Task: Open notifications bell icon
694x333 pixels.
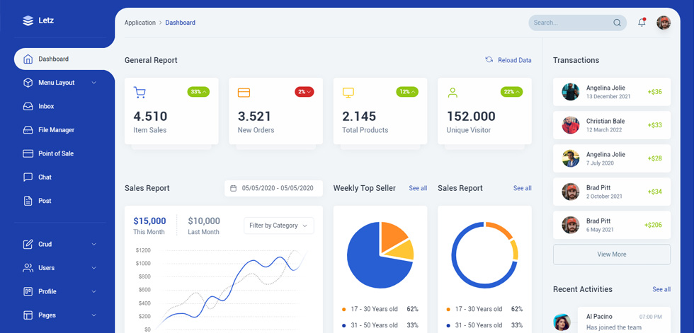Action: click(642, 23)
